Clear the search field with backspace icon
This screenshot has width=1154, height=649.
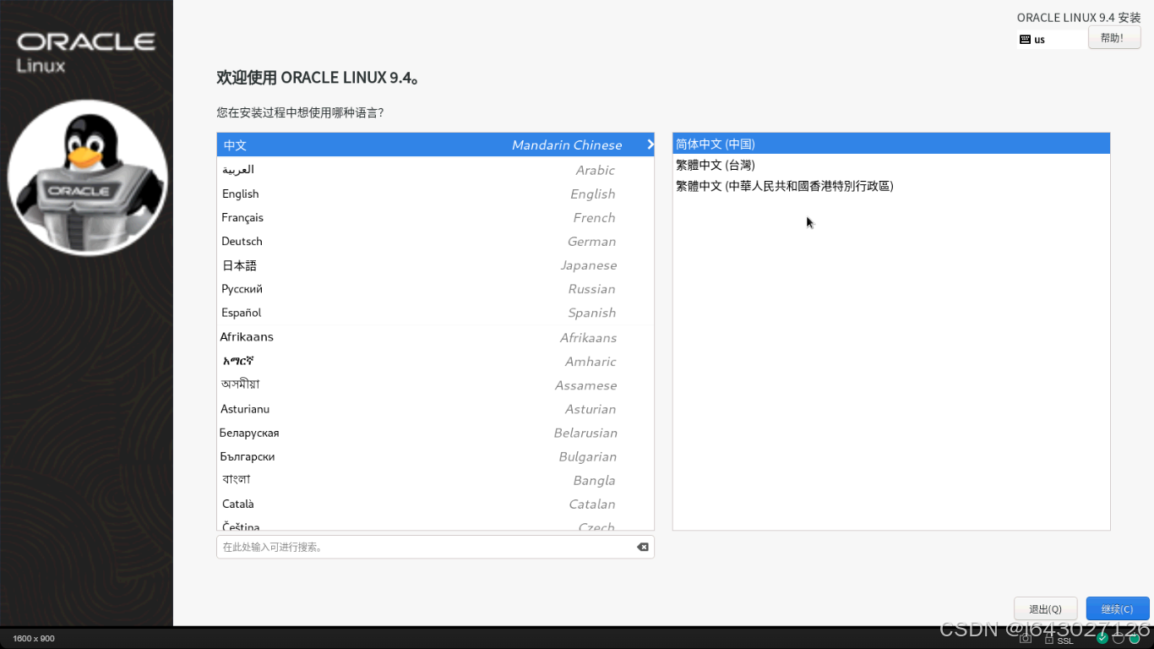[643, 547]
